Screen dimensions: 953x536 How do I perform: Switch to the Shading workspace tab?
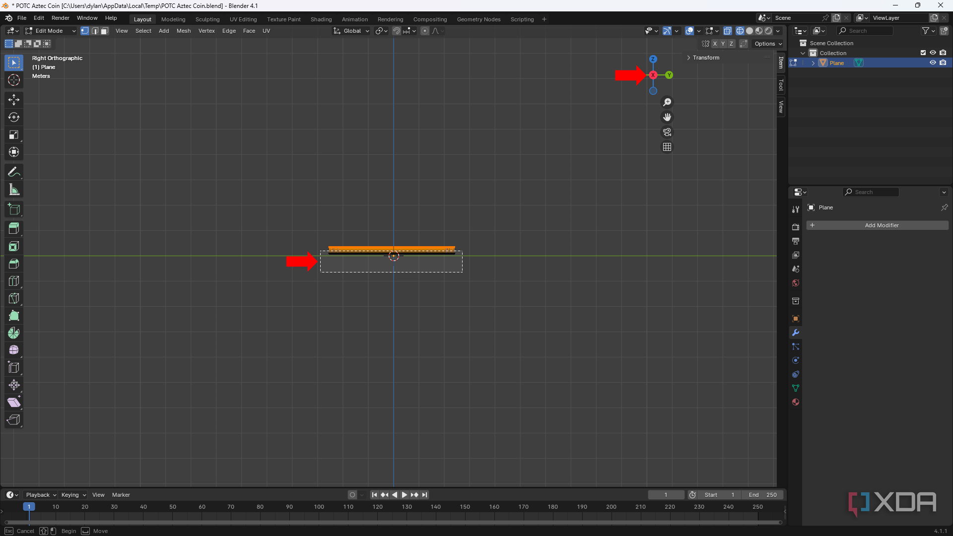[x=321, y=19]
